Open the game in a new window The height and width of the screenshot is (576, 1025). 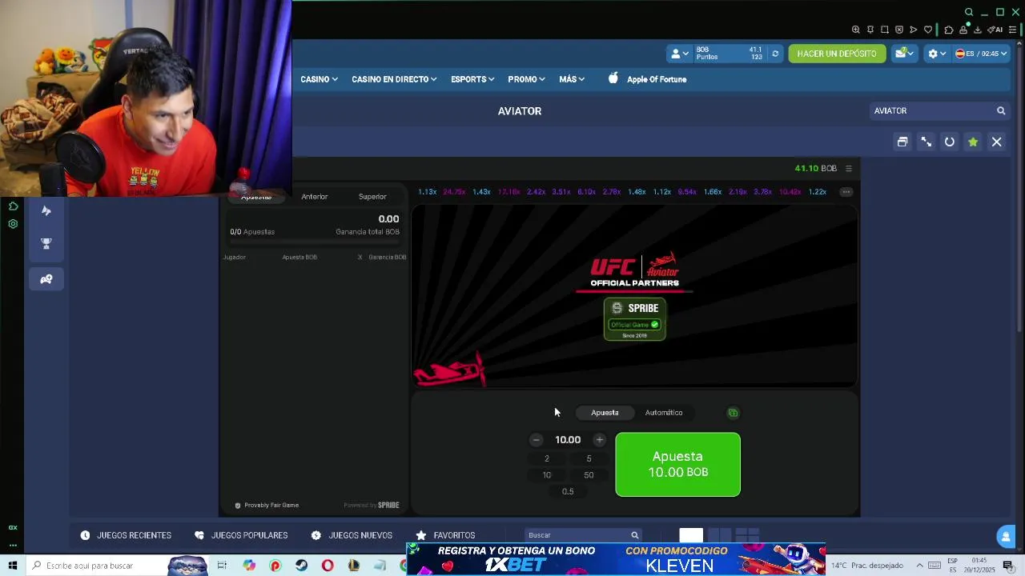pyautogui.click(x=902, y=142)
